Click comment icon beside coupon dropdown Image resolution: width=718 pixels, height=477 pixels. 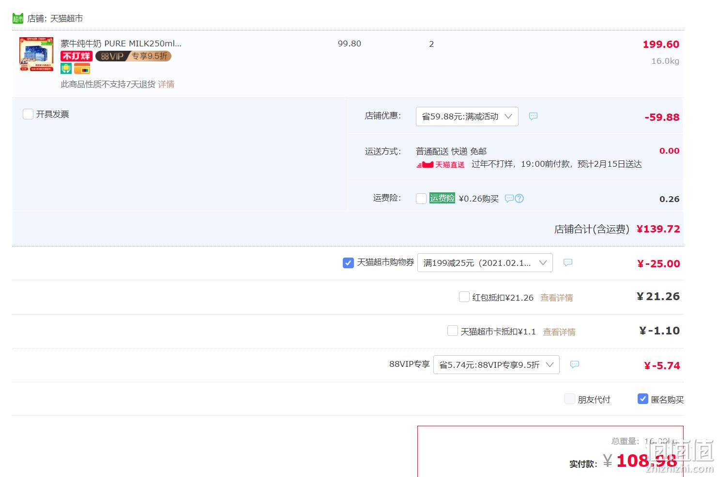click(568, 262)
